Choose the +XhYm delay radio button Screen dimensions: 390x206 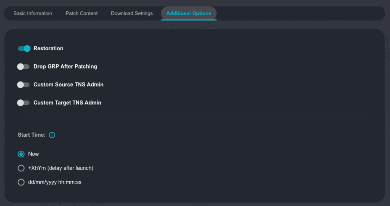[21, 168]
